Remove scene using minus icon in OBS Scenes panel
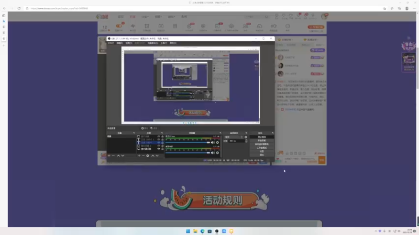 [113, 156]
